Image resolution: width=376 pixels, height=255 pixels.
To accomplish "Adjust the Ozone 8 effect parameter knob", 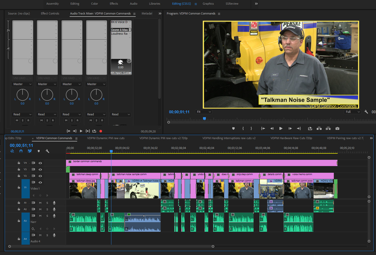I will click(121, 62).
